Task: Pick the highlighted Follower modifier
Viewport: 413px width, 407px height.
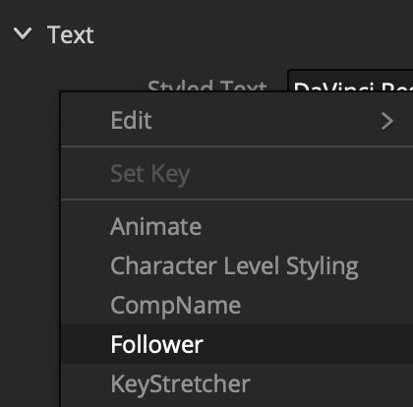Action: pyautogui.click(x=237, y=344)
